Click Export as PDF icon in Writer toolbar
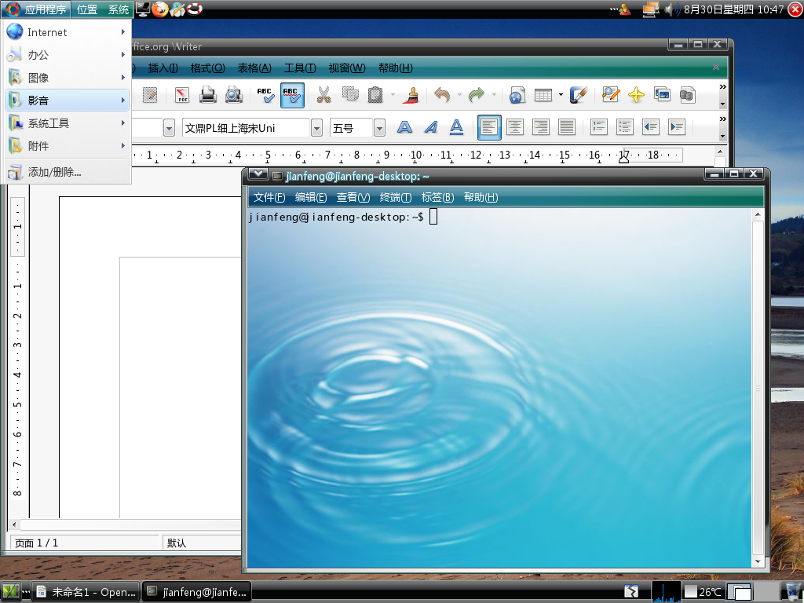The width and height of the screenshot is (804, 603). tap(182, 95)
